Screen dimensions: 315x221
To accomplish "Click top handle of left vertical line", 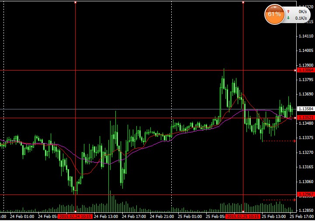I will 76,3.
